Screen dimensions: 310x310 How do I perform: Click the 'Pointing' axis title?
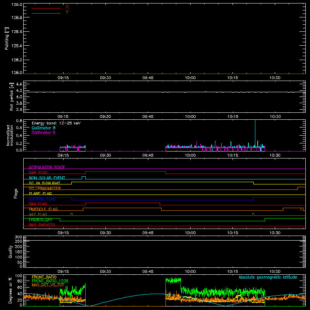7,38
